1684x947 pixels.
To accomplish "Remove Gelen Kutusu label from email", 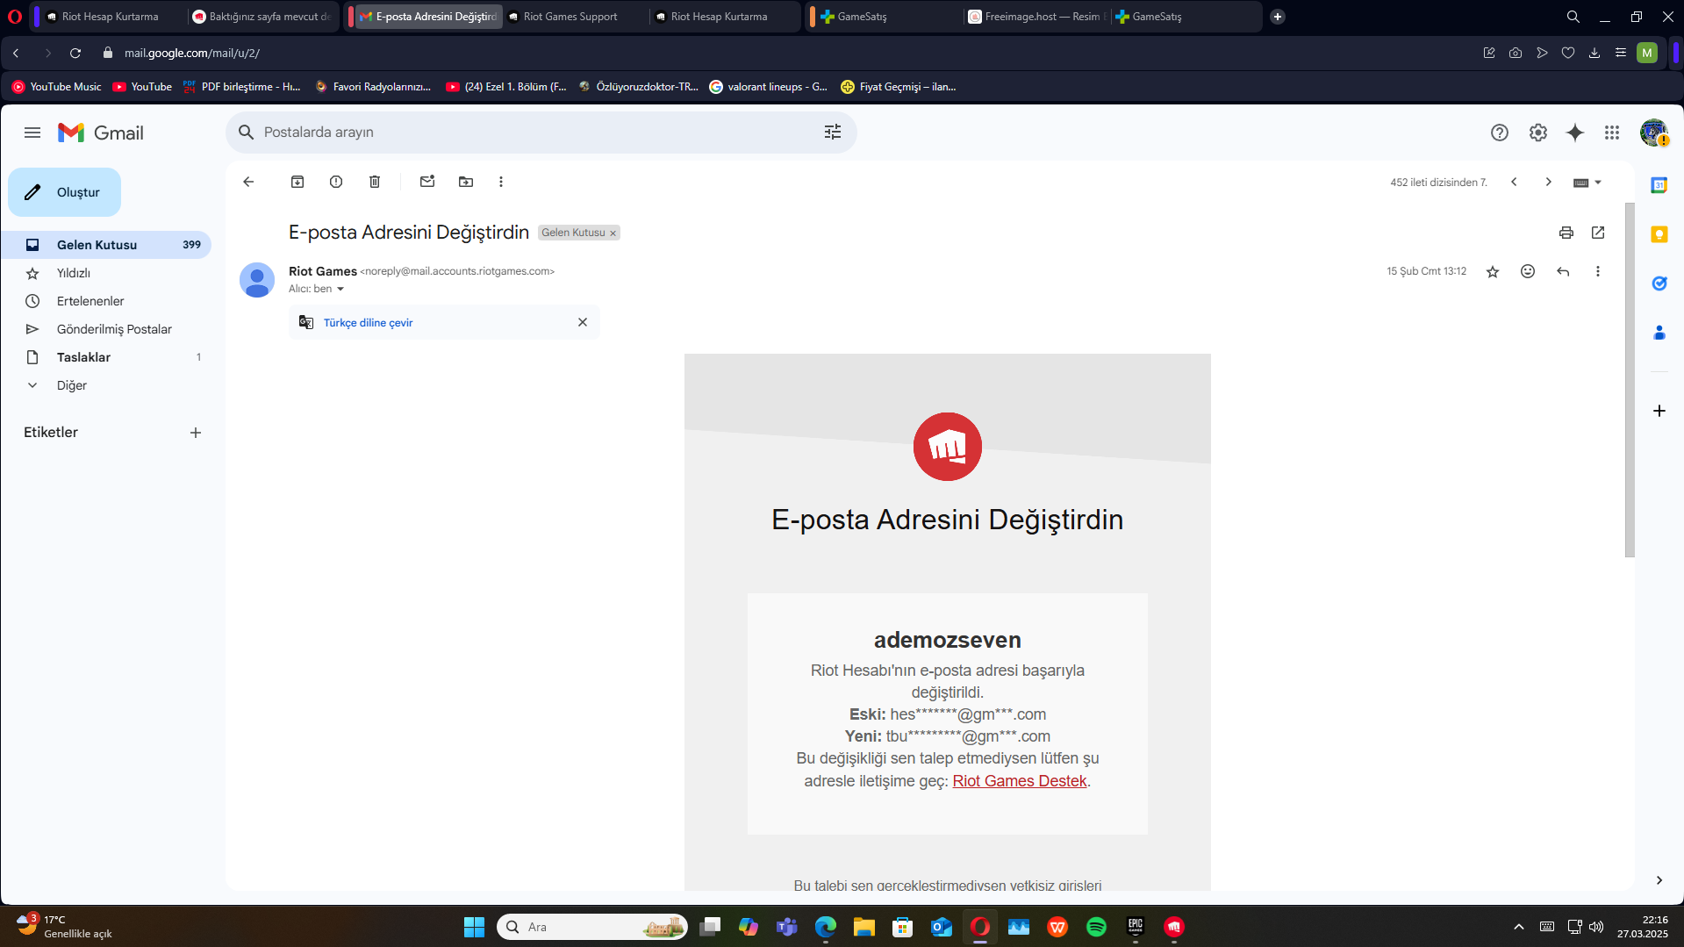I will coord(613,233).
